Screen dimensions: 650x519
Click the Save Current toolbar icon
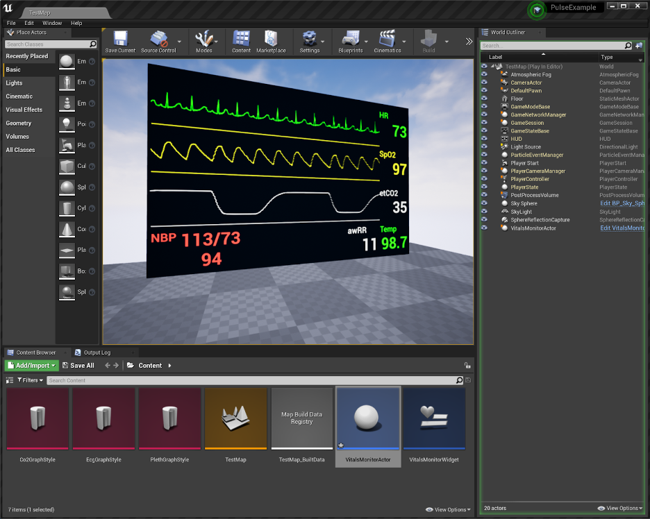coord(120,39)
